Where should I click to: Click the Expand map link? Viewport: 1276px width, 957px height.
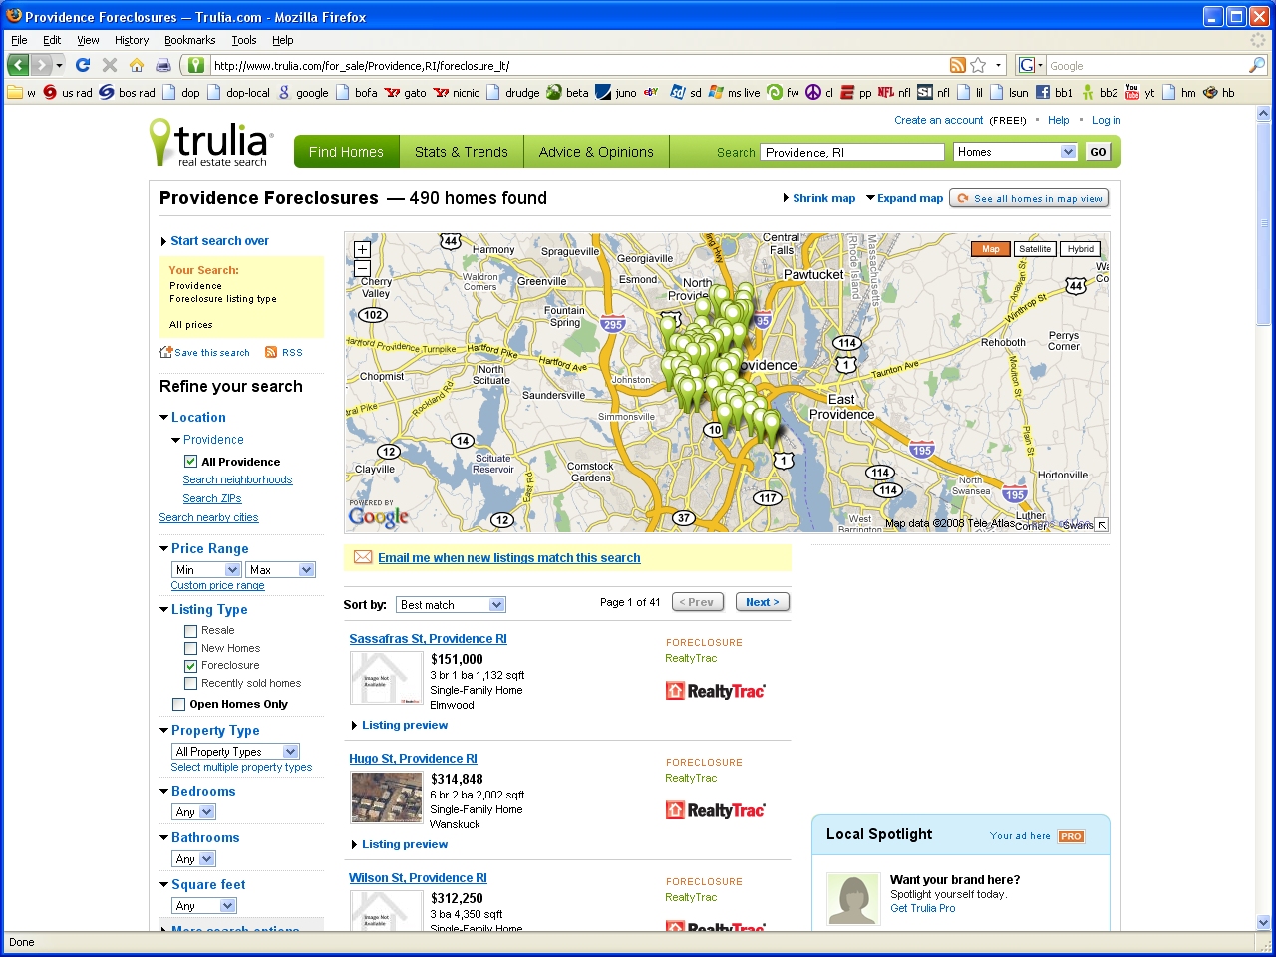904,198
